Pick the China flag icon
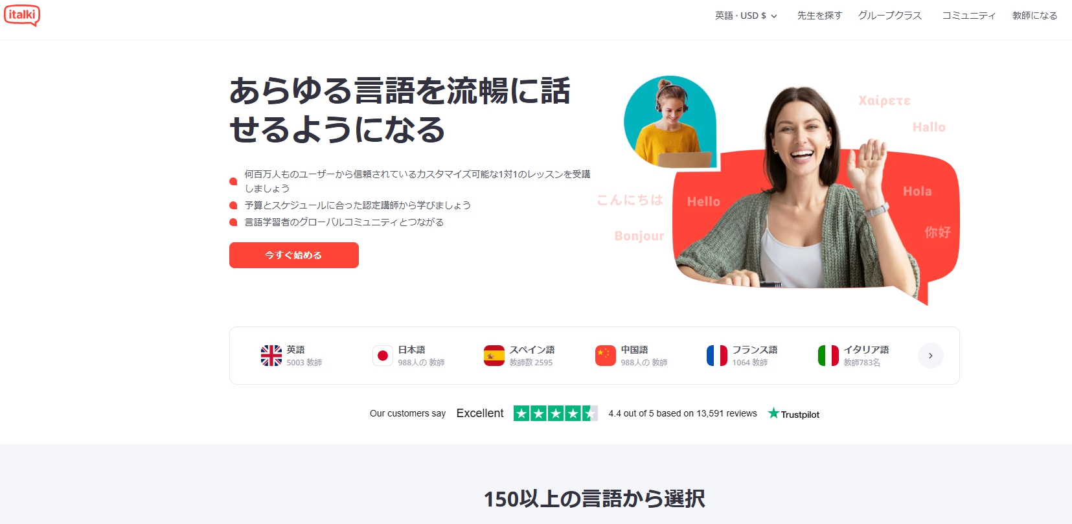This screenshot has height=524, width=1072. 606,356
